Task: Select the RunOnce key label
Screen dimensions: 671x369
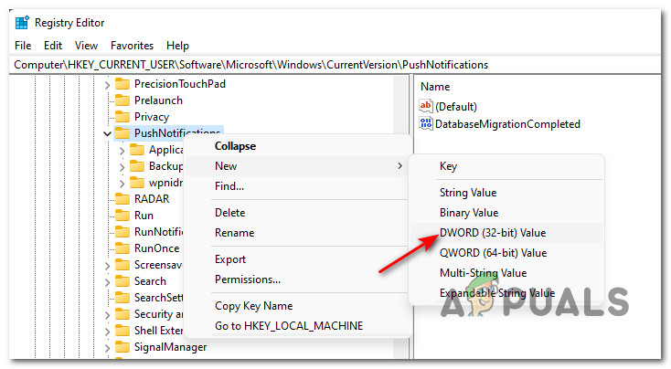Action: click(156, 248)
